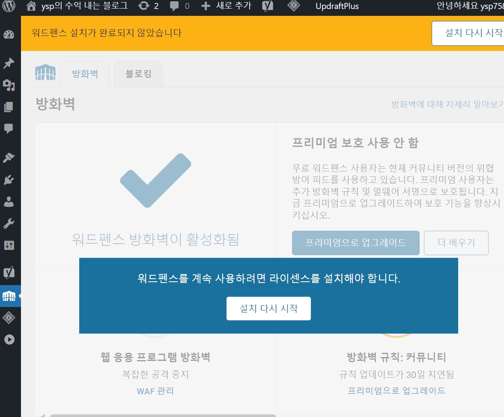Click the 더 배우기 button
The image size is (504, 417).
click(x=456, y=243)
